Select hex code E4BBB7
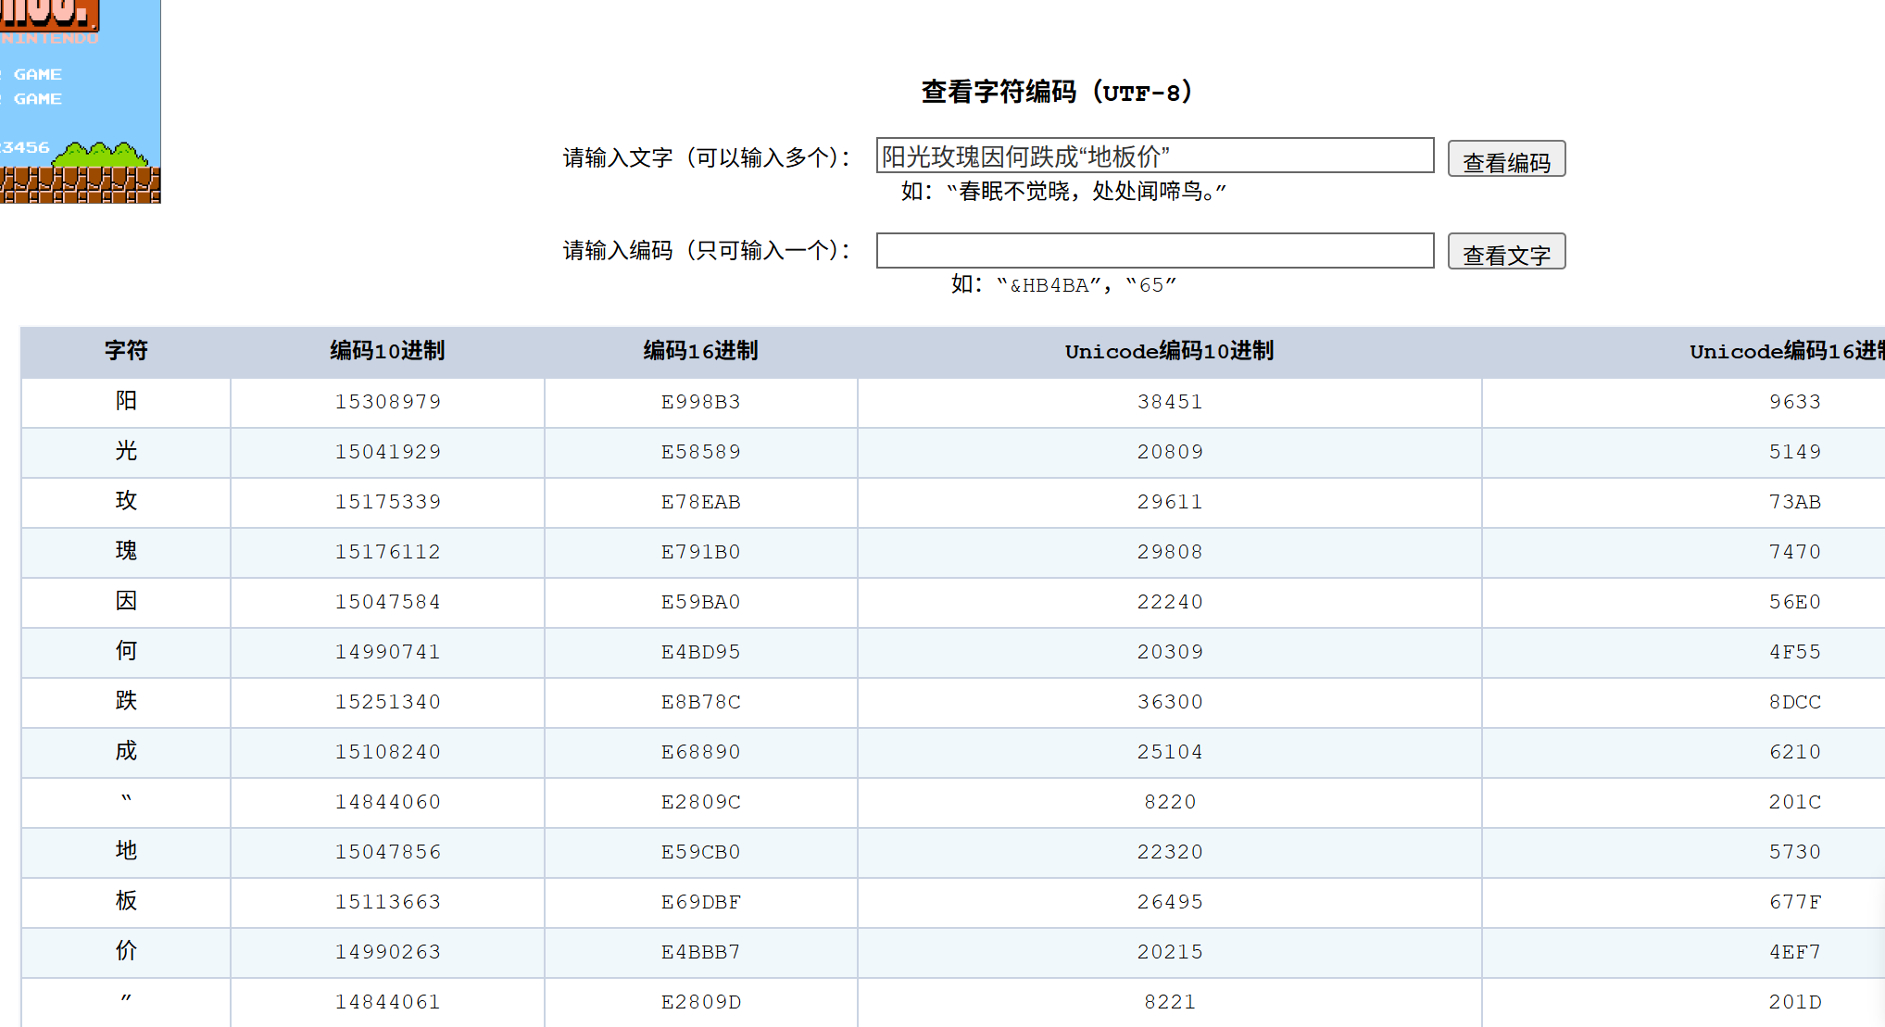 click(700, 952)
